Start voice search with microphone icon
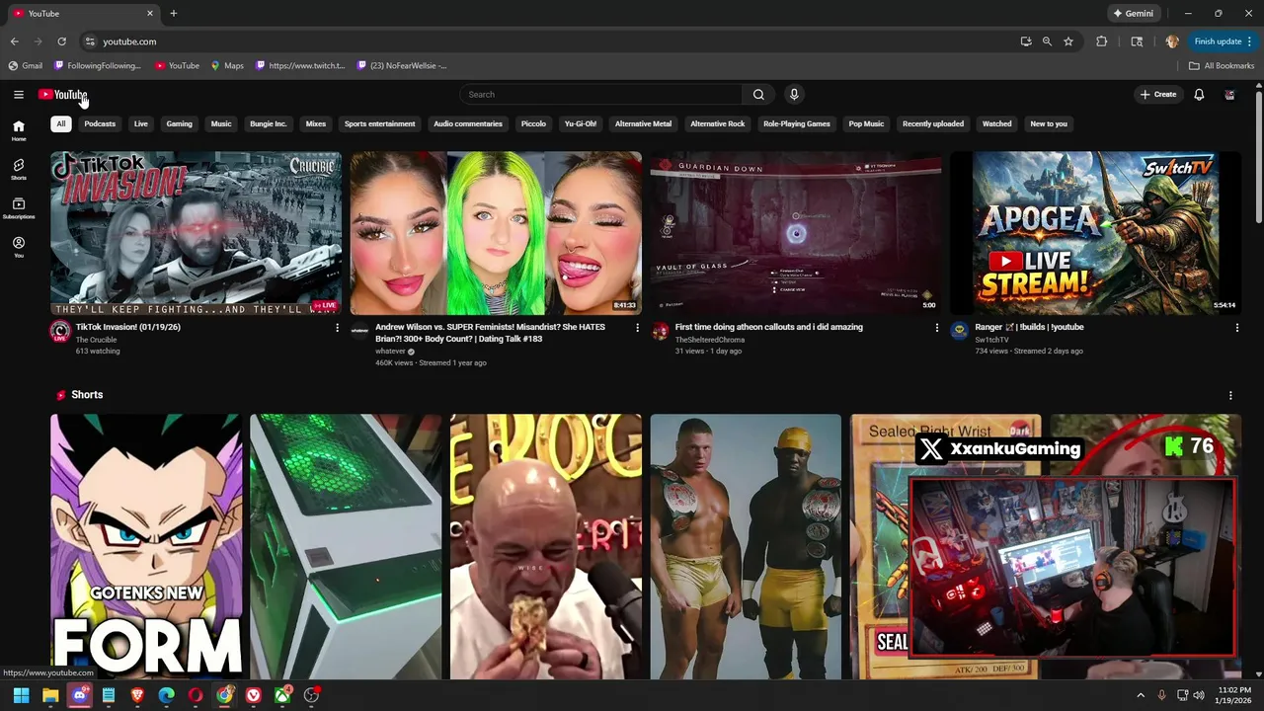Image resolution: width=1264 pixels, height=711 pixels. coord(794,95)
